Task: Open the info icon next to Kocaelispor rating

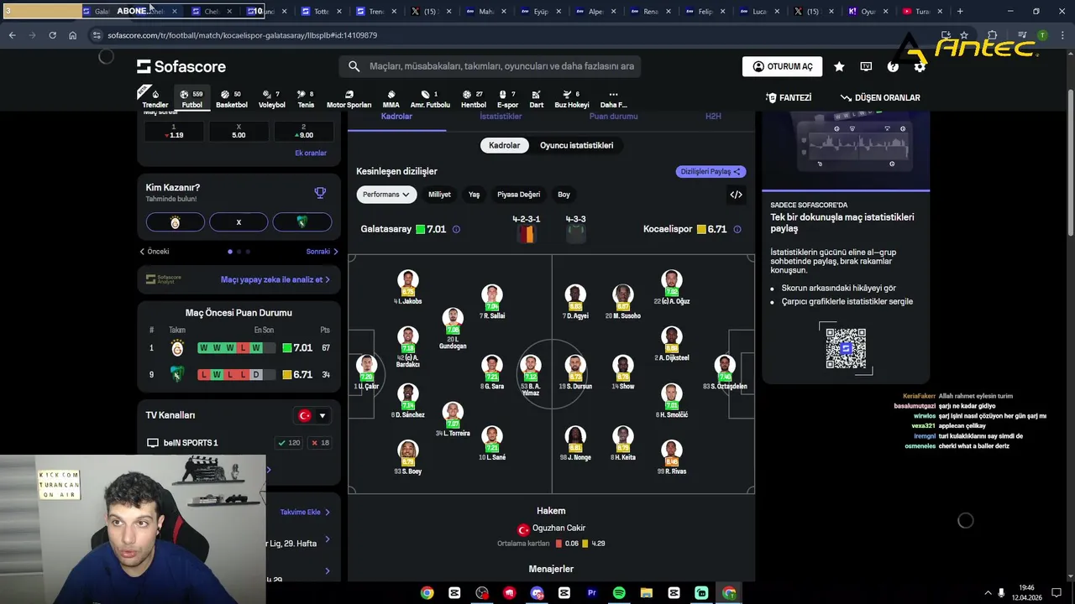Action: 737,229
